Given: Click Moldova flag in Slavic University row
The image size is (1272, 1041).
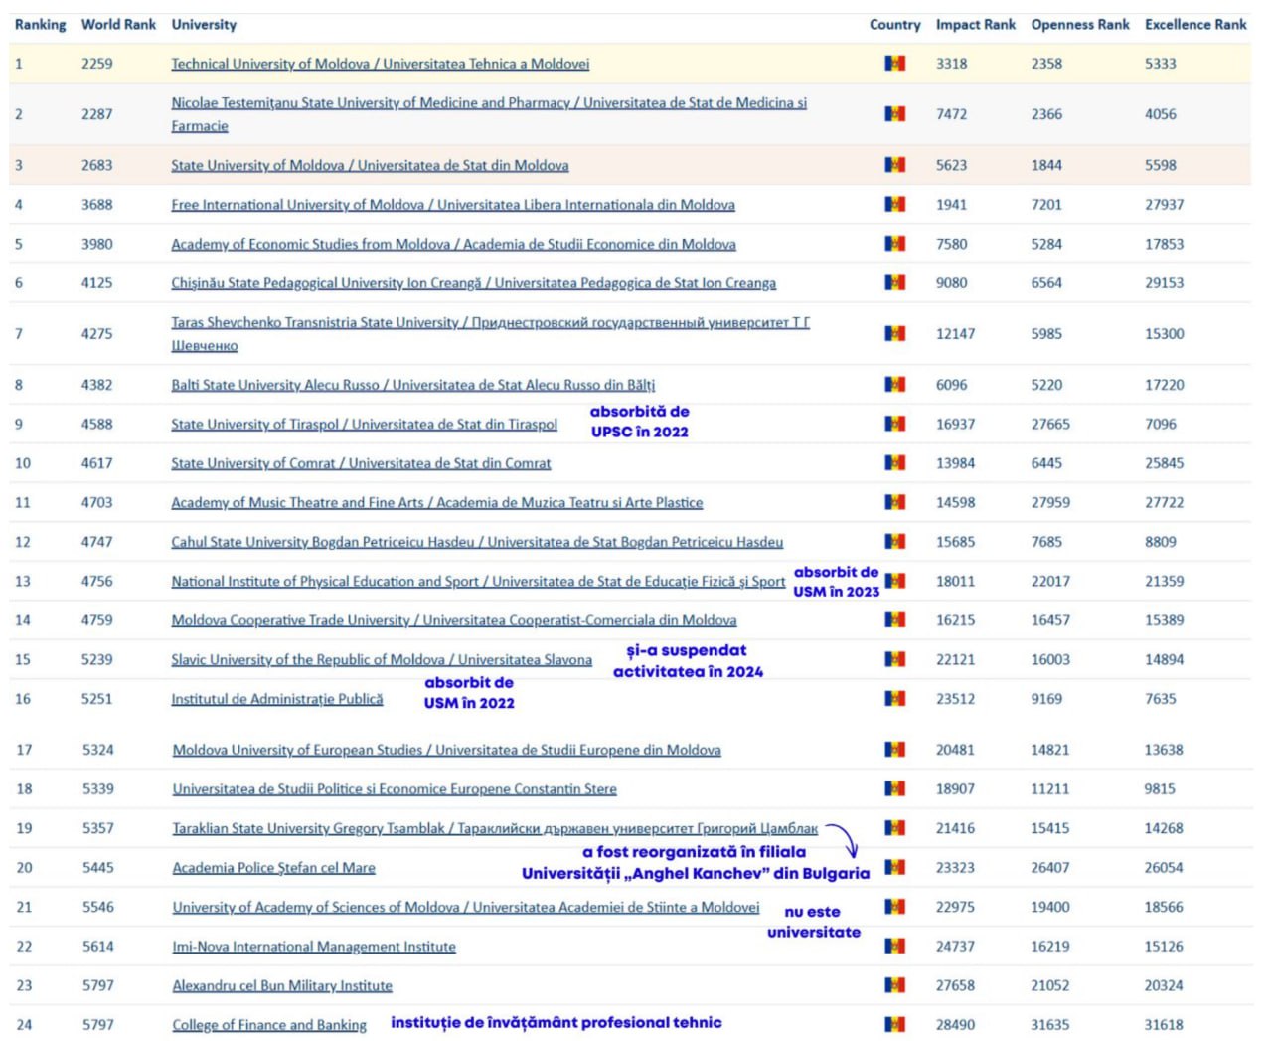Looking at the screenshot, I should (895, 659).
